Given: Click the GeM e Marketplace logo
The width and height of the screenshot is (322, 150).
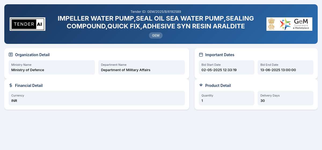Looking at the screenshot, I should coord(295,24).
